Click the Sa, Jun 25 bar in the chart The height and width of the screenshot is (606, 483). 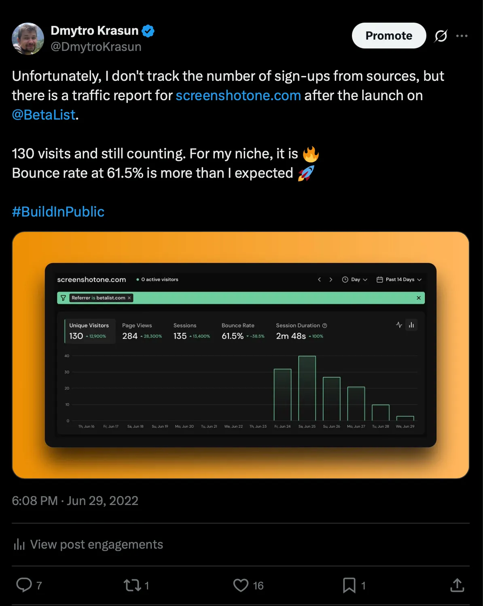(307, 388)
